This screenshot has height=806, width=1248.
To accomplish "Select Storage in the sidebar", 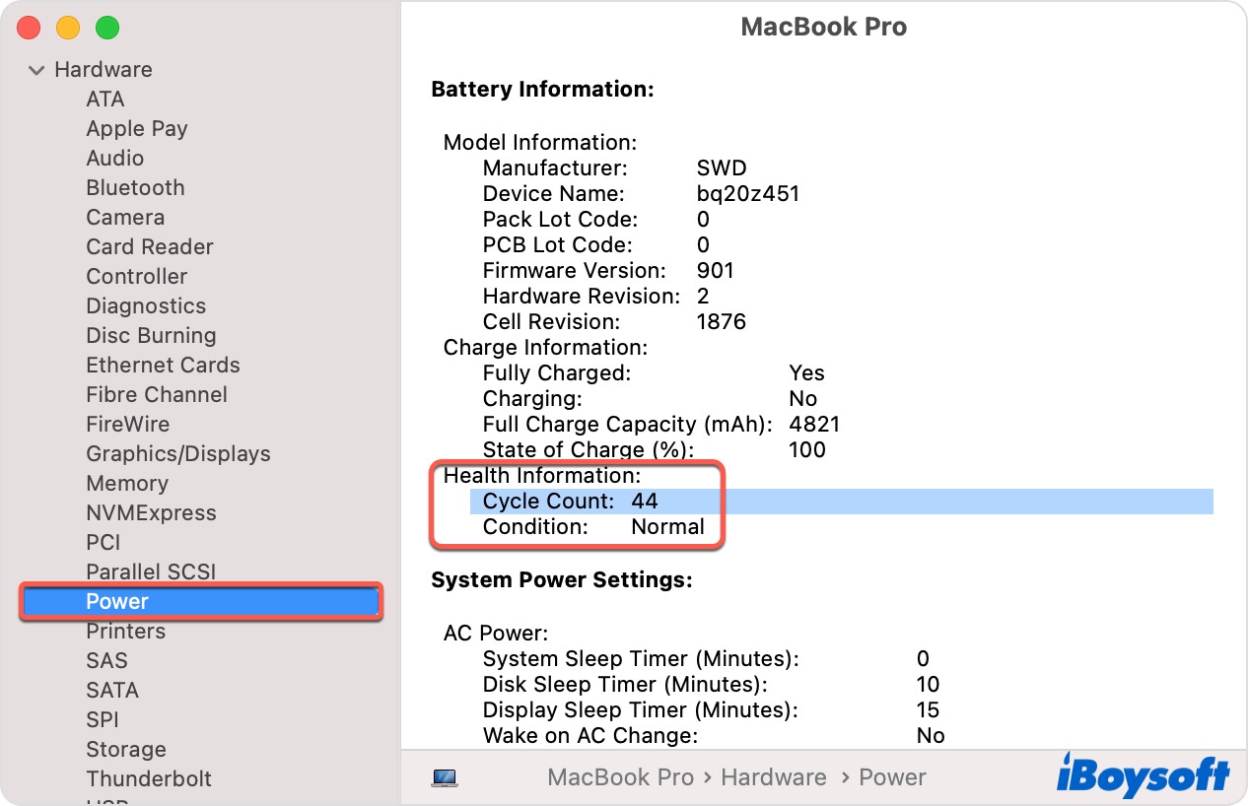I will 125,750.
